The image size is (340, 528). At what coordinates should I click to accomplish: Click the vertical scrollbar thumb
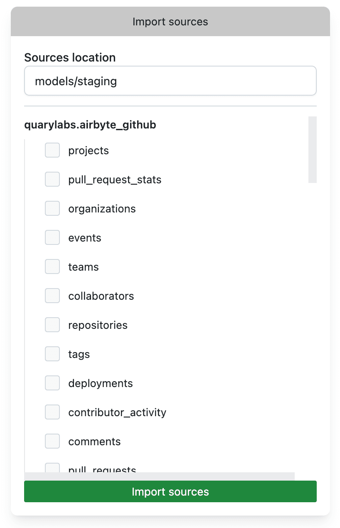312,150
